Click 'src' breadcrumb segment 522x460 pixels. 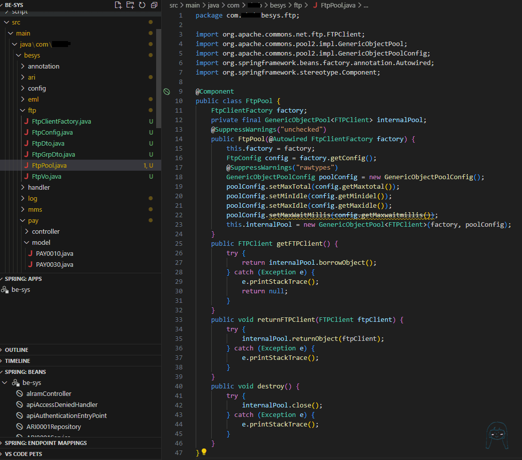[174, 6]
